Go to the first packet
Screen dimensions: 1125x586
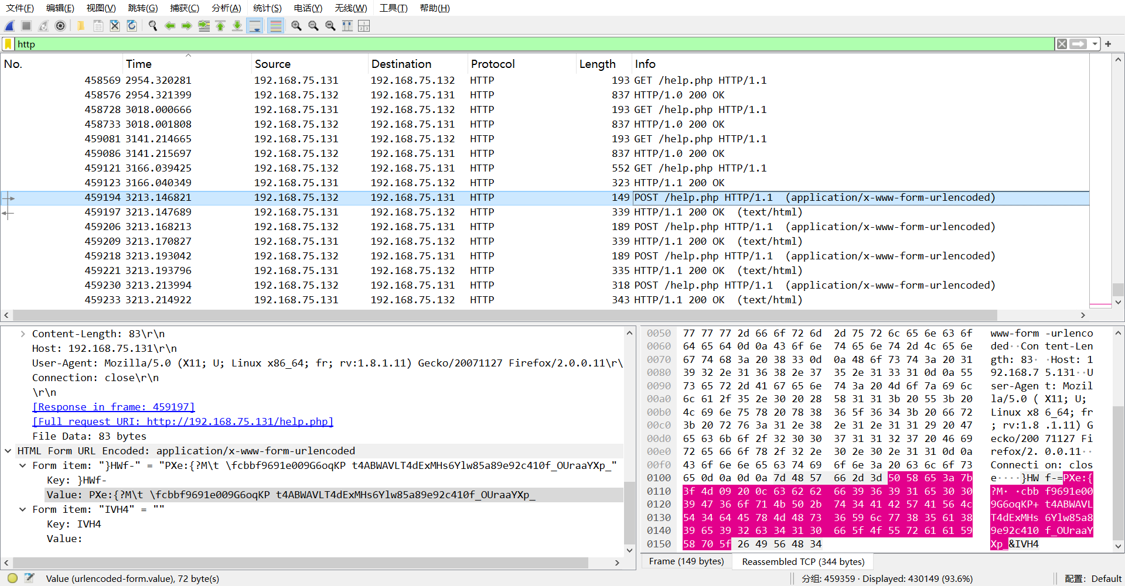[220, 26]
